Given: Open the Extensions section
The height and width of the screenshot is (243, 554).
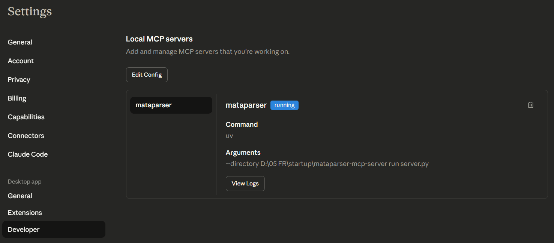Looking at the screenshot, I should (25, 213).
